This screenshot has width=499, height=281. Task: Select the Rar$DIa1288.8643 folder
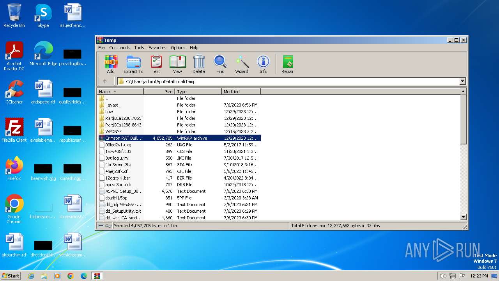179,125
